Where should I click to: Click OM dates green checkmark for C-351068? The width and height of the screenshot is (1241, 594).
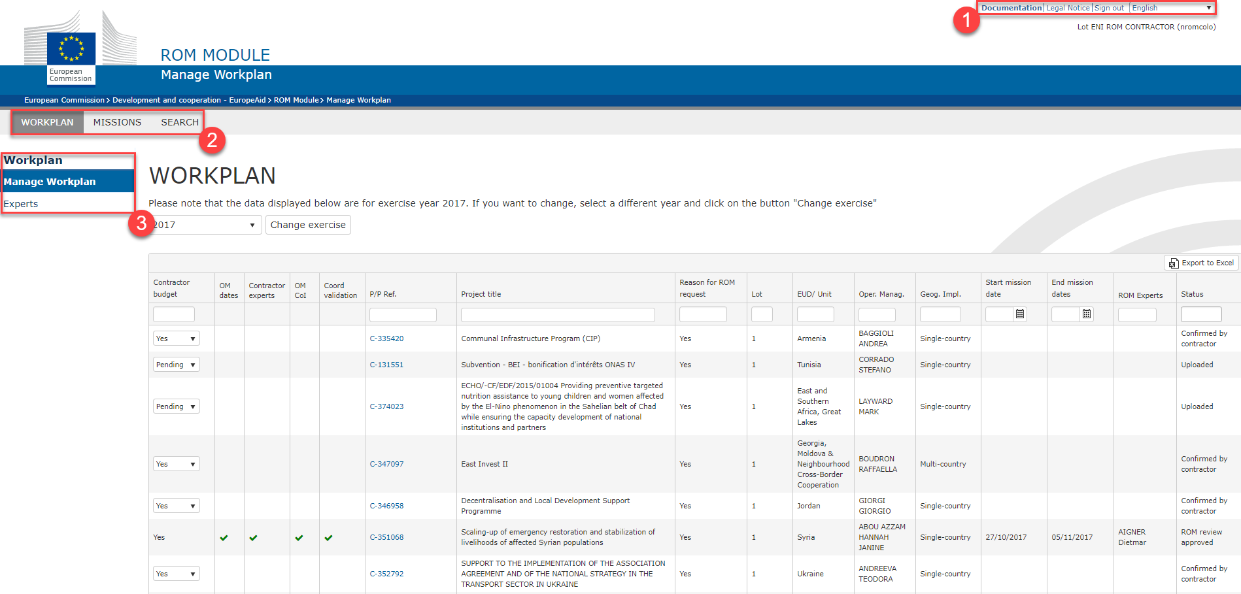coord(224,538)
